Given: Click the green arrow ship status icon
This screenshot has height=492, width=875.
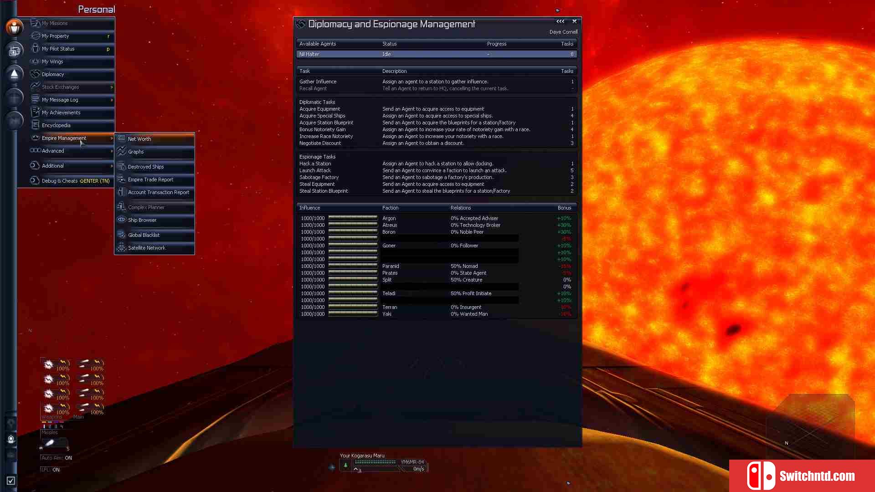Looking at the screenshot, I should (x=345, y=465).
